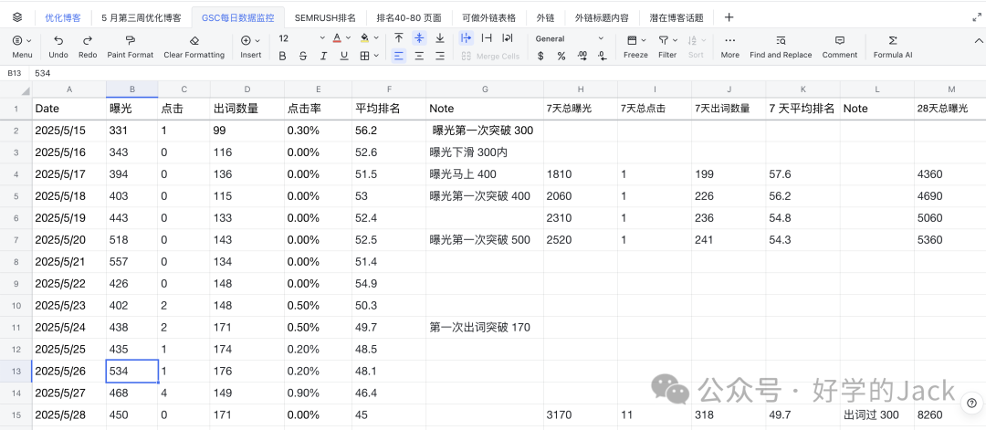Screen dimensions: 986x430
Task: Switch to 排名40-80 页面 tab
Action: pyautogui.click(x=409, y=17)
